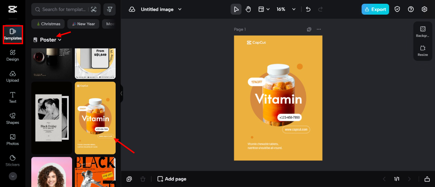Expand more sidebar items with down arrow
The width and height of the screenshot is (435, 187).
pyautogui.click(x=13, y=176)
